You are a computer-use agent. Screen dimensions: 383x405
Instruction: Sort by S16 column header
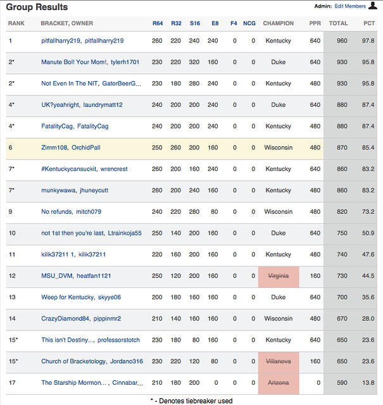pyautogui.click(x=194, y=23)
